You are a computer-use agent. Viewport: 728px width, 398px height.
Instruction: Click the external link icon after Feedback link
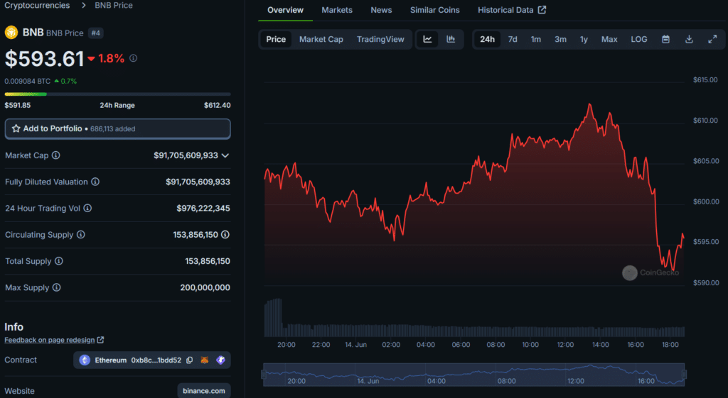(100, 340)
